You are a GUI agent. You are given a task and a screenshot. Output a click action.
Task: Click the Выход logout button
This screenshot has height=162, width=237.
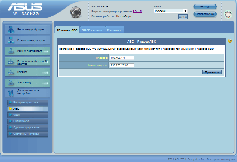click(x=205, y=7)
